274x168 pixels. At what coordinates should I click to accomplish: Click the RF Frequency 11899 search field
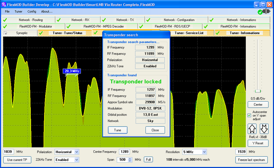pyautogui.click(x=145, y=54)
